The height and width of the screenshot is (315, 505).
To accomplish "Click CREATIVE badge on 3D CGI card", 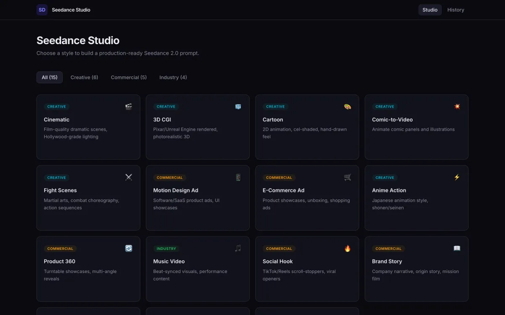I will (x=166, y=107).
